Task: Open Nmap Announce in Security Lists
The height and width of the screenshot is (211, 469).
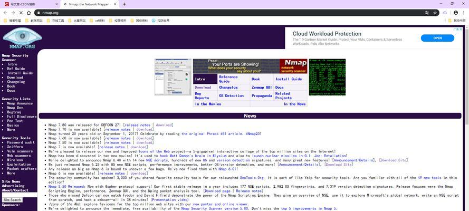Action: point(20,103)
